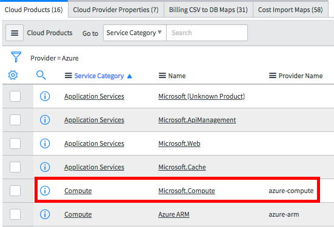Image resolution: width=334 pixels, height=227 pixels.
Task: Open the filter funnel icon
Action: coord(16,57)
